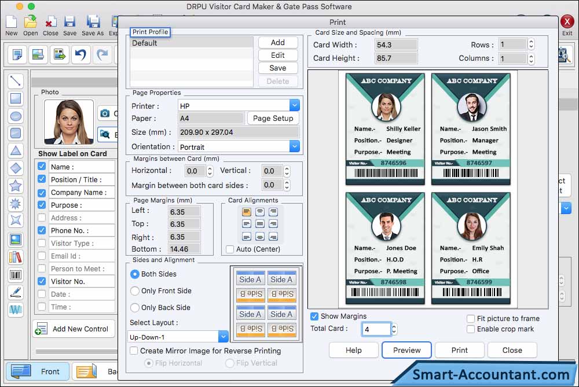Viewport: 579px width, 387px height.
Task: Click the Open folder icon
Action: click(x=30, y=22)
